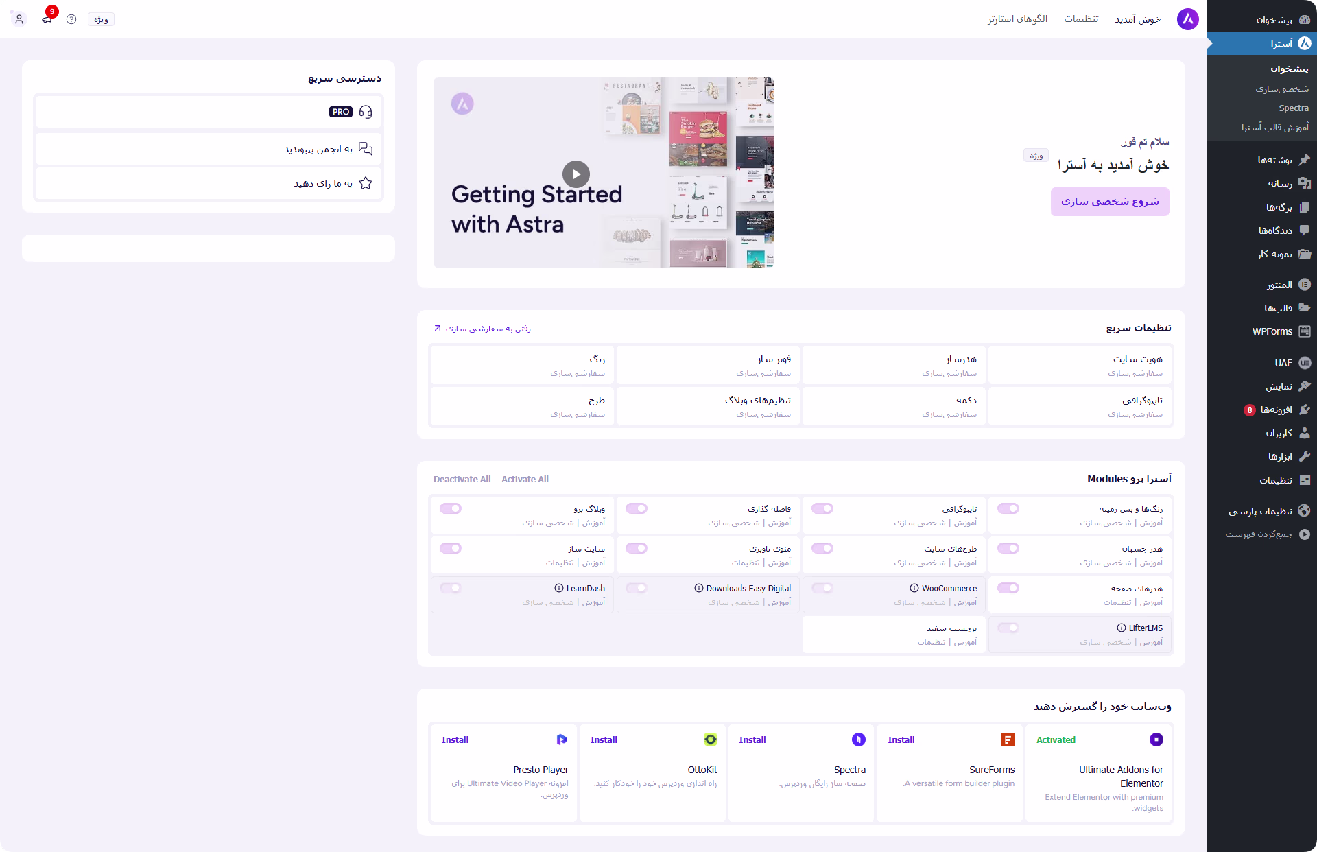The height and width of the screenshot is (852, 1317).
Task: Click the Spectra plugin icon in the card
Action: (x=859, y=739)
